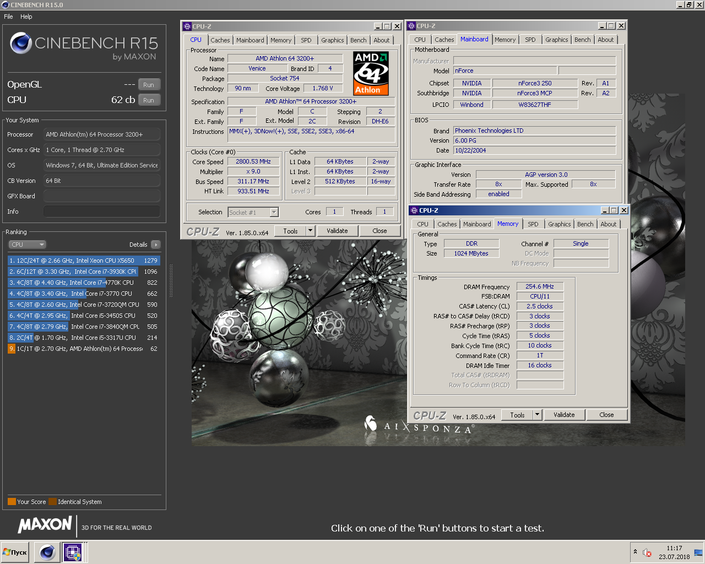Open the Help menu in Cinebench
705x564 pixels.
pos(26,17)
